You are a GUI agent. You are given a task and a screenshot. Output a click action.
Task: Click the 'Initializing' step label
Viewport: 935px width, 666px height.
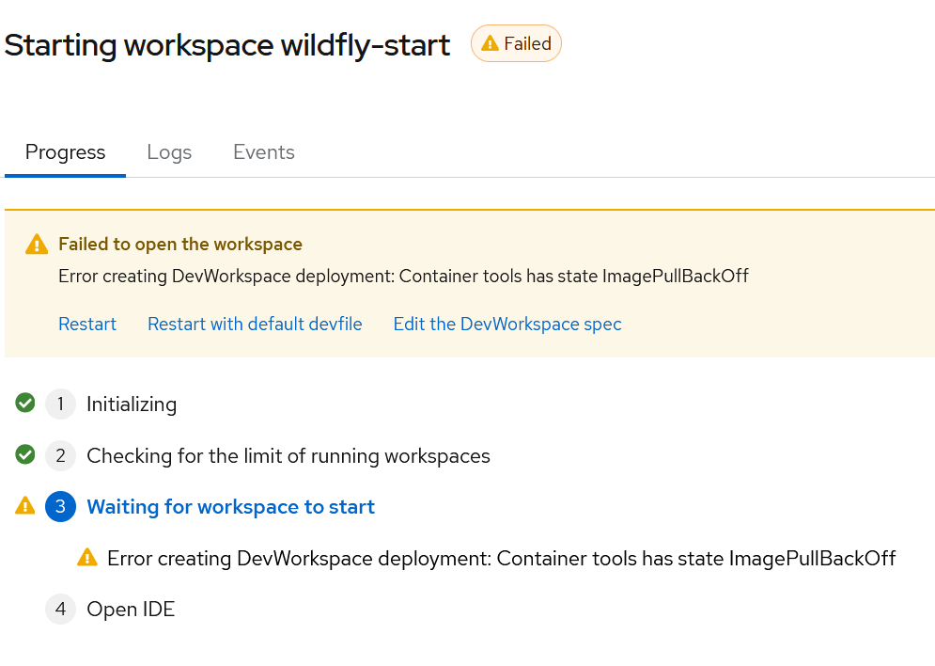point(132,404)
